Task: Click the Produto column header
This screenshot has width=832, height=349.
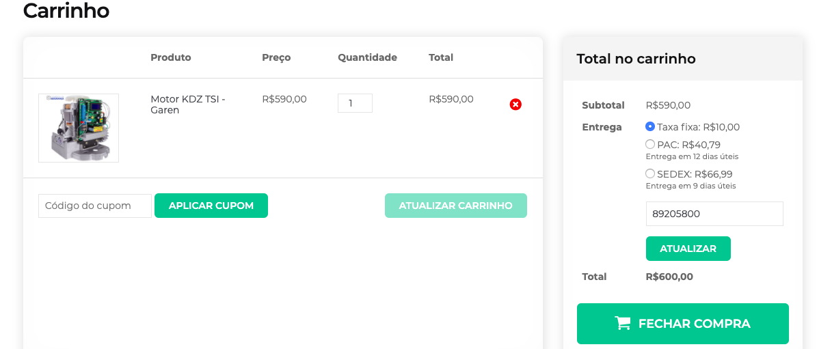Action: (x=171, y=57)
